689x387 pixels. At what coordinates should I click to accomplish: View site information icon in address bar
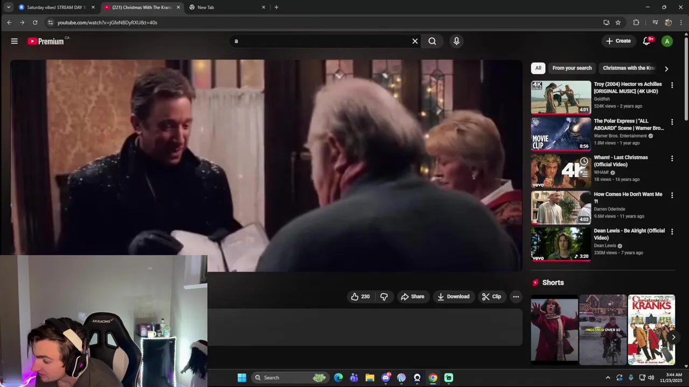50,23
